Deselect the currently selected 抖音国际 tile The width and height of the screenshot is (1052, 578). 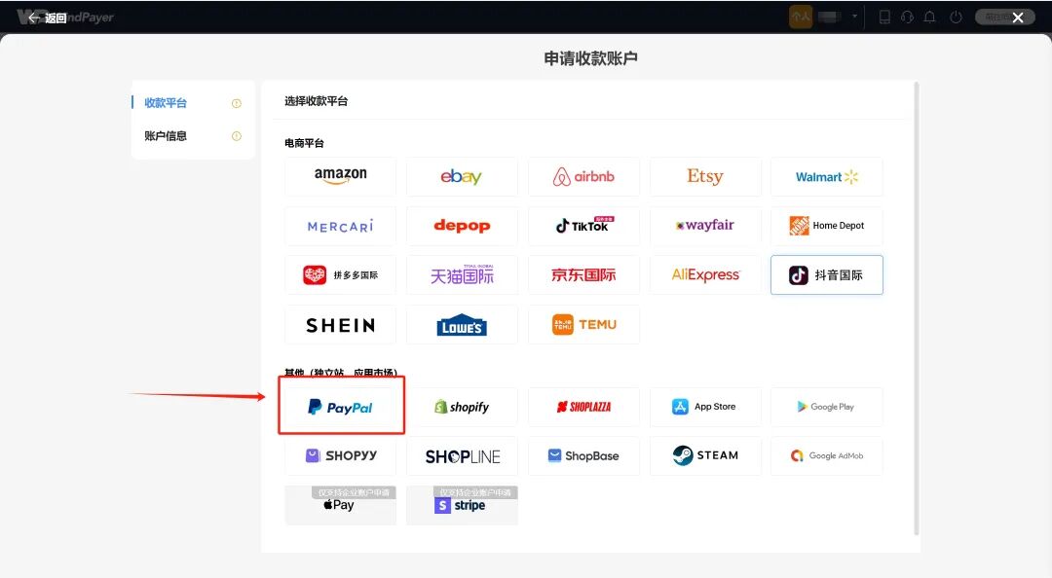pos(826,274)
